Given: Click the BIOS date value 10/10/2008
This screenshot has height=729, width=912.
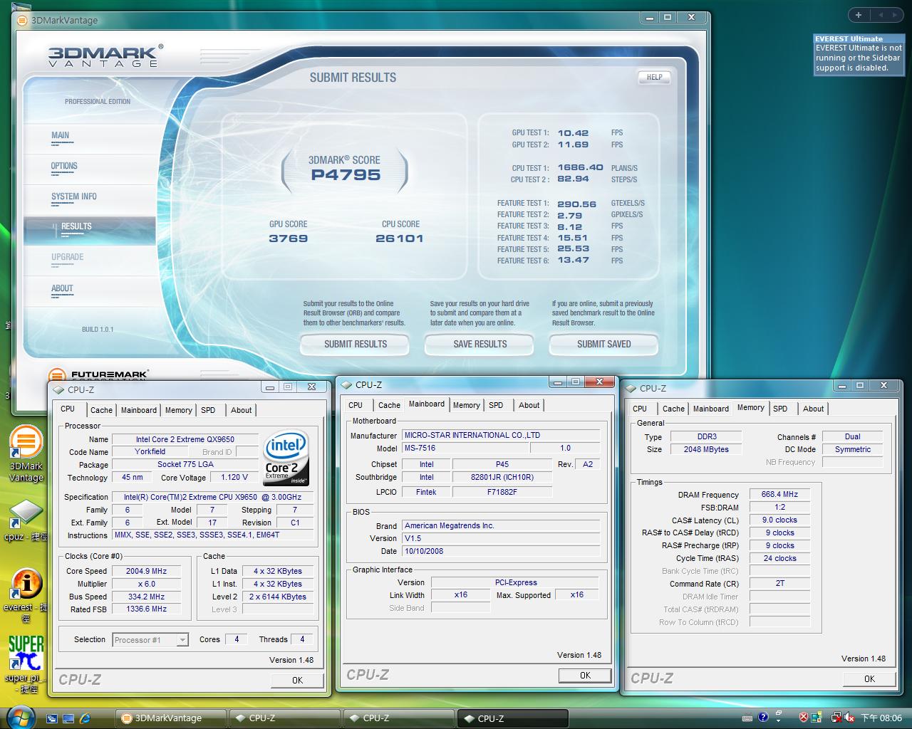Looking at the screenshot, I should (501, 551).
